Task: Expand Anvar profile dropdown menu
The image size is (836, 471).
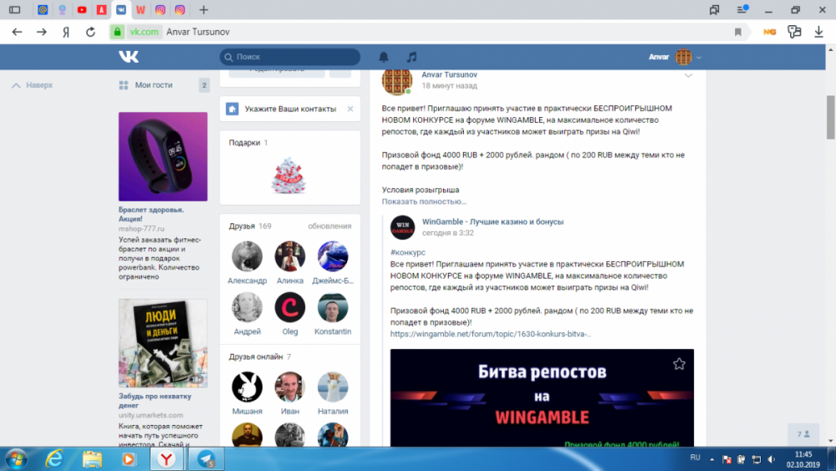Action: pyautogui.click(x=699, y=57)
